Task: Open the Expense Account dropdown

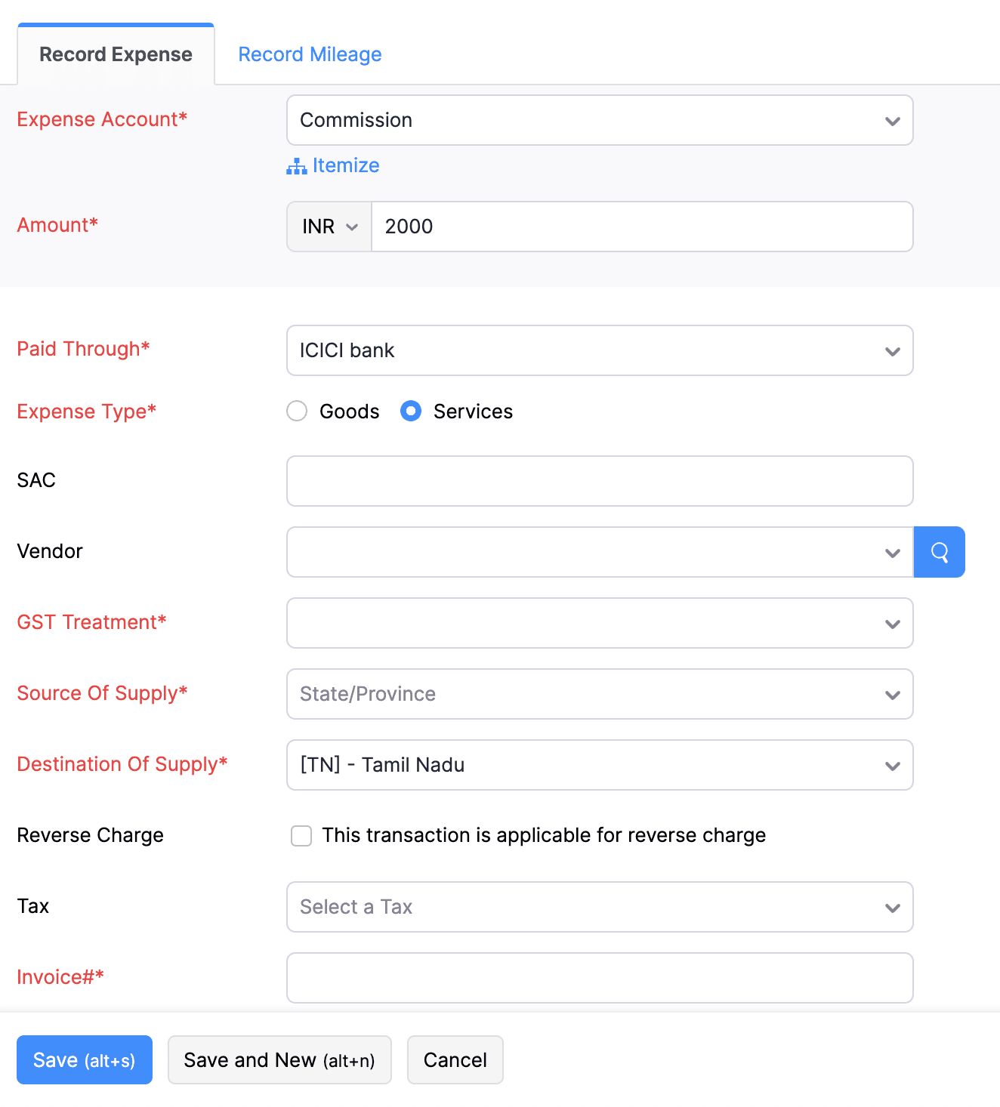Action: pyautogui.click(x=600, y=120)
